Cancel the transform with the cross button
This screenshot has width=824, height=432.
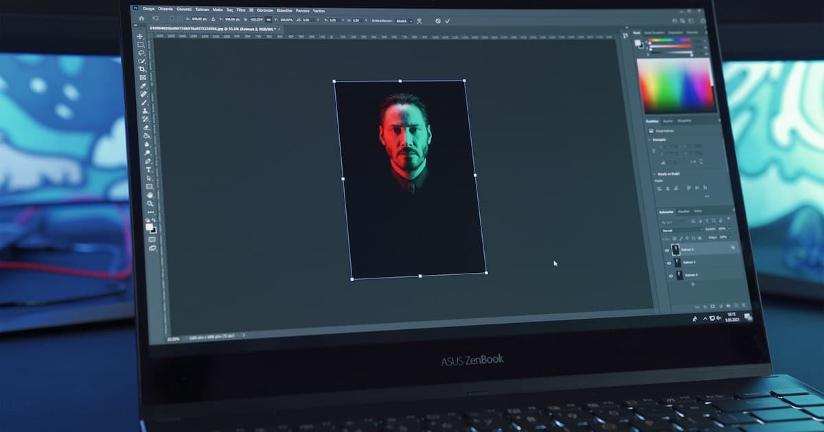point(437,21)
